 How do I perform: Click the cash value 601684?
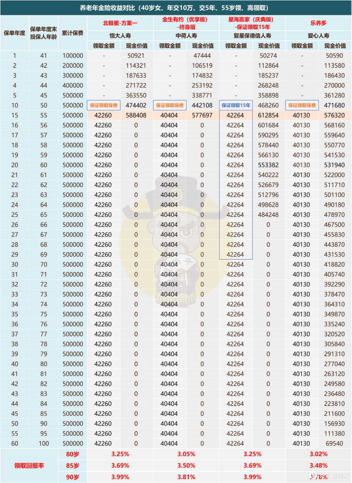click(268, 125)
